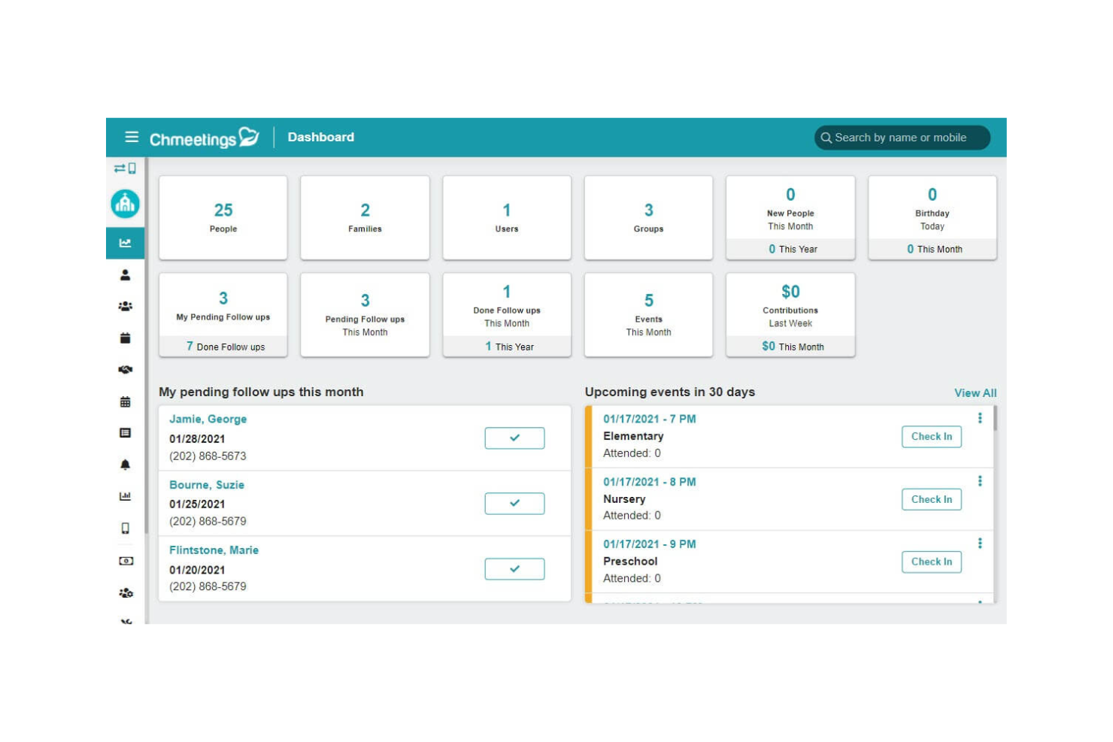Open Pending Follow ups This Month card

click(x=365, y=315)
